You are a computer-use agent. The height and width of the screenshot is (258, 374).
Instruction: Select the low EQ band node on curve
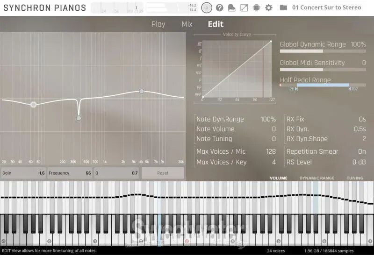click(x=33, y=105)
